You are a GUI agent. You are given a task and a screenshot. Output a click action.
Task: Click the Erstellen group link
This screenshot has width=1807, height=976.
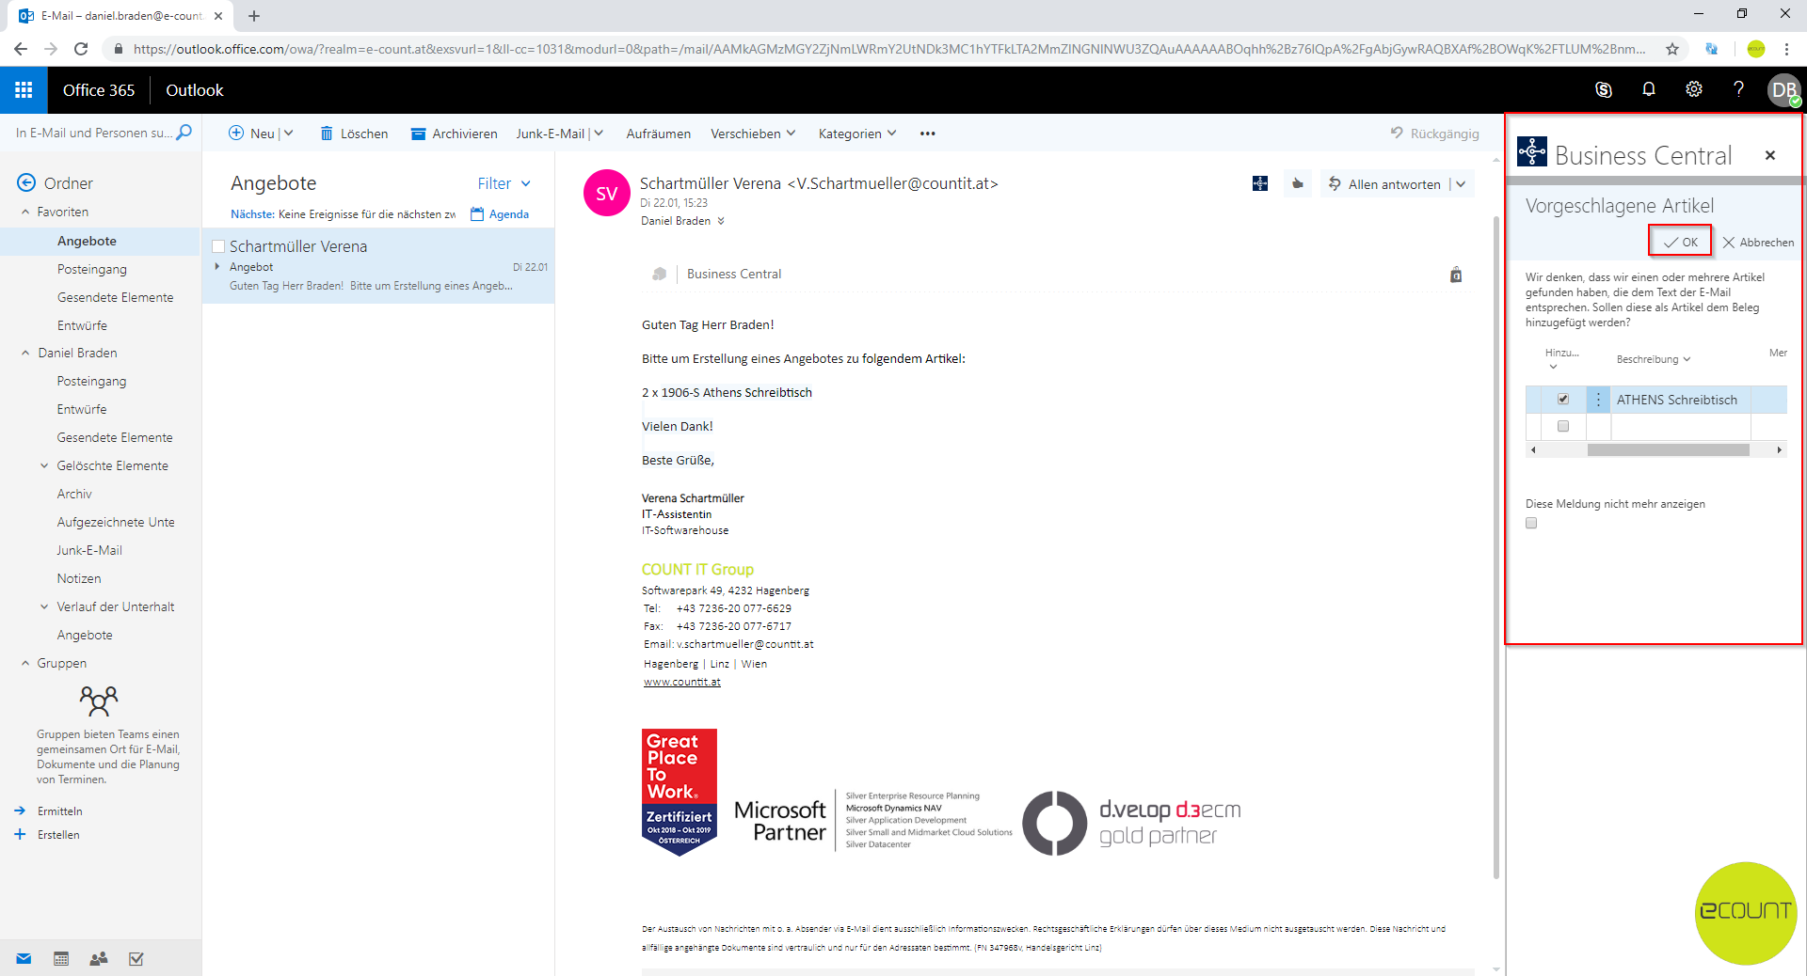tap(58, 835)
